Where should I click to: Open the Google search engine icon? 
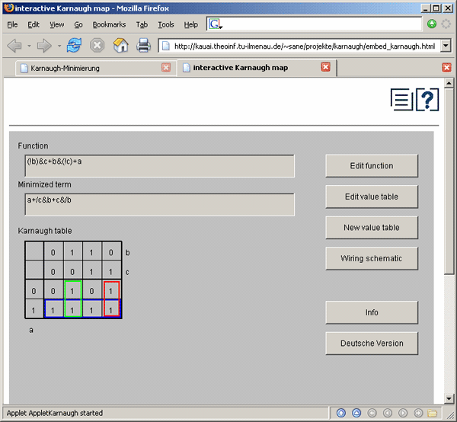tap(215, 24)
